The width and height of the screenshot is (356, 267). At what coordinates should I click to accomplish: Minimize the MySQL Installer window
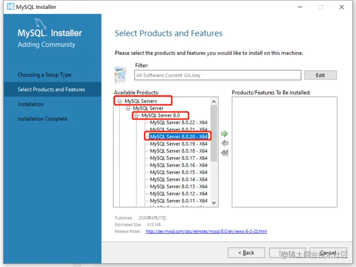300,7
